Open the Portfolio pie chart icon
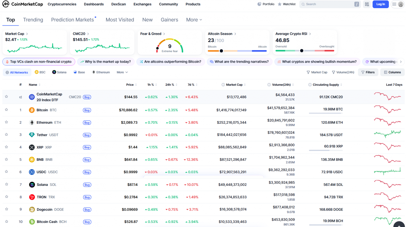 click(x=259, y=4)
